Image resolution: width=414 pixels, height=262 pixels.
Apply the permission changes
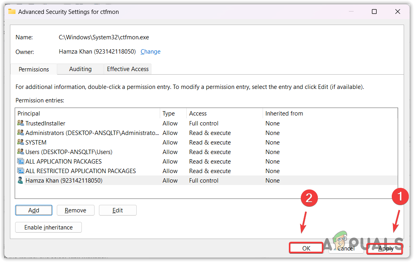point(385,248)
